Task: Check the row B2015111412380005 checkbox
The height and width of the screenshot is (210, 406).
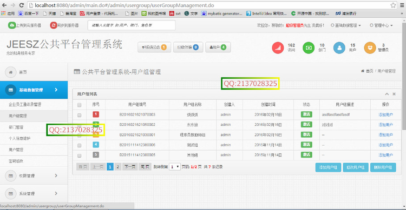Action: point(79,155)
